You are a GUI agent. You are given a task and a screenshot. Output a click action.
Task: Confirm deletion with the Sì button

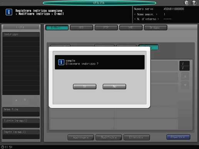(85, 87)
